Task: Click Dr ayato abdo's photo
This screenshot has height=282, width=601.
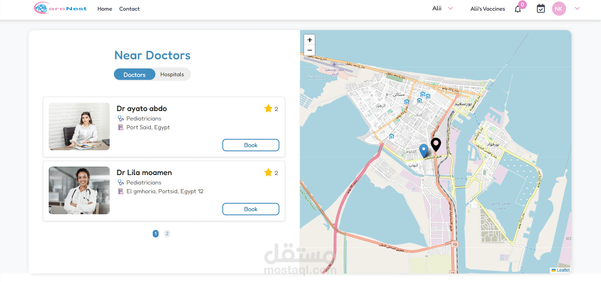Action: coord(79,126)
